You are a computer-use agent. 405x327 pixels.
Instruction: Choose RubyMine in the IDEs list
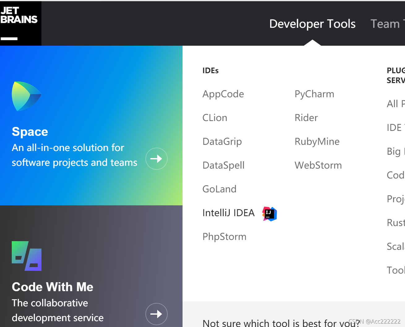[317, 142]
